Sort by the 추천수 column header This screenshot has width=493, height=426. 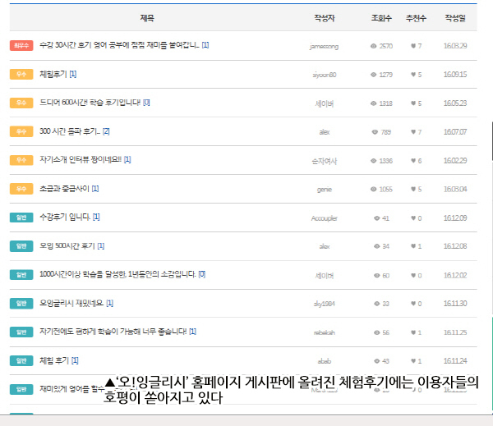click(416, 18)
